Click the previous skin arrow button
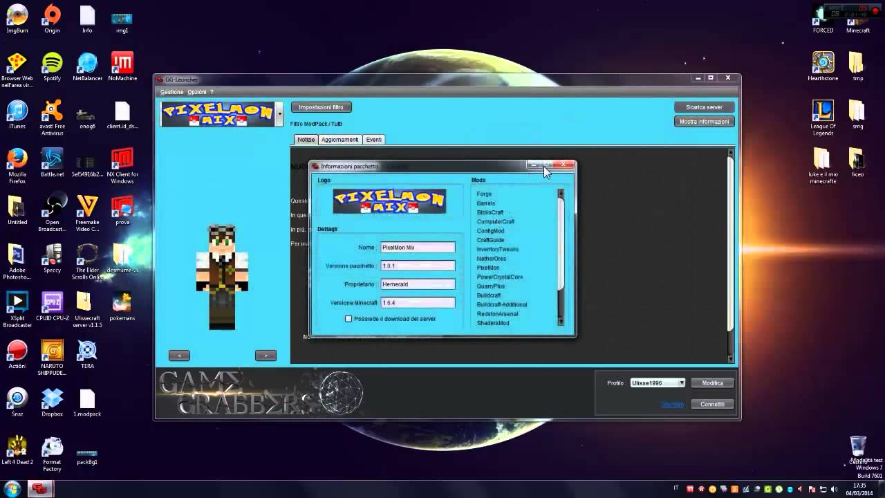885x498 pixels. [179, 356]
